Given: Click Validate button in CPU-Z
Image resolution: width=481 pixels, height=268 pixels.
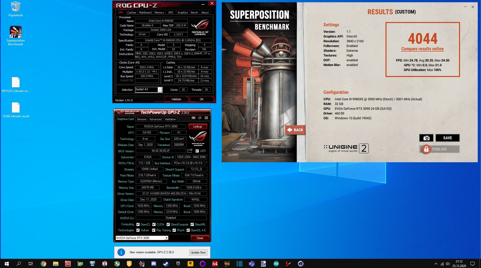Looking at the screenshot, I should [x=176, y=99].
